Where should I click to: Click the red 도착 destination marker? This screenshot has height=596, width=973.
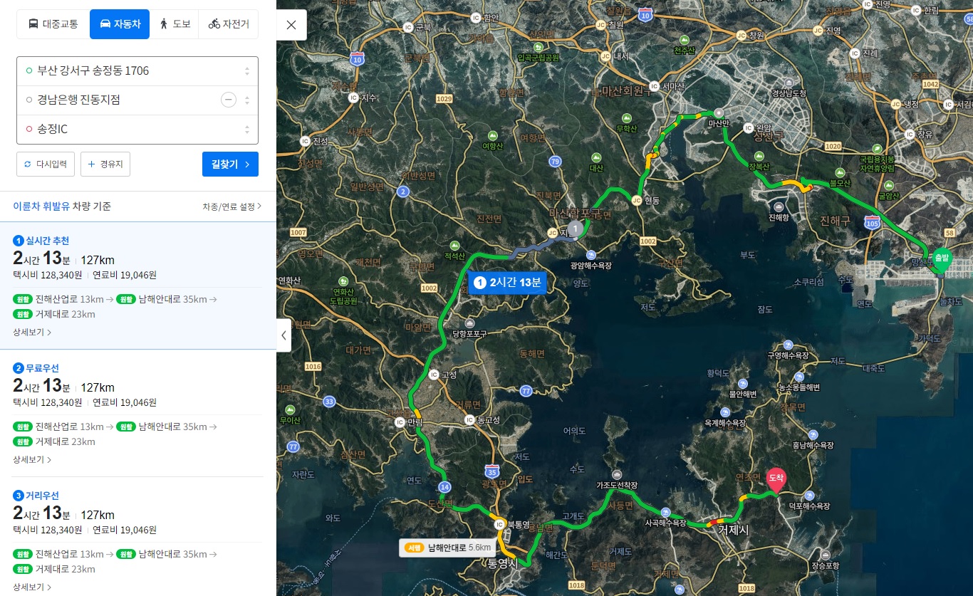click(776, 480)
